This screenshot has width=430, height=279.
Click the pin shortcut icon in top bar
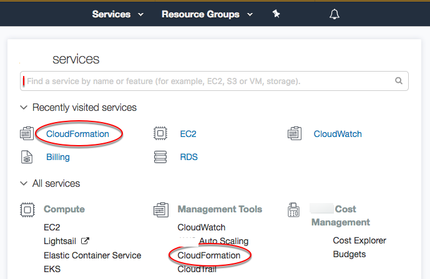[276, 14]
